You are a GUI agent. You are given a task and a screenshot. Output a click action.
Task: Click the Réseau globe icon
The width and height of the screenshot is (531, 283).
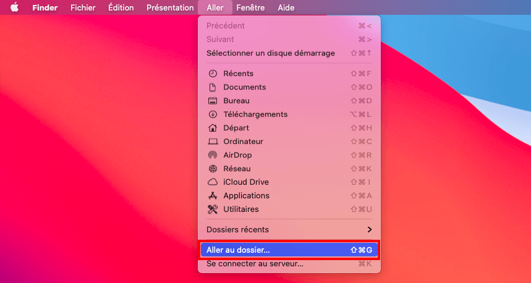tap(213, 169)
